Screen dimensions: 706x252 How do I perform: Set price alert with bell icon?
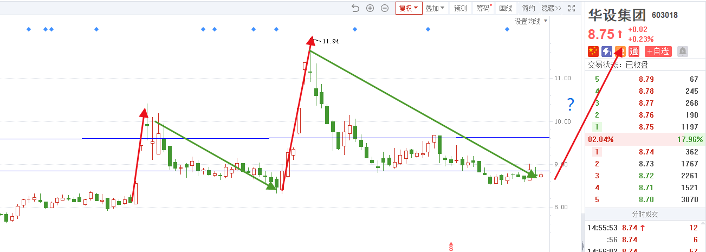point(683,51)
